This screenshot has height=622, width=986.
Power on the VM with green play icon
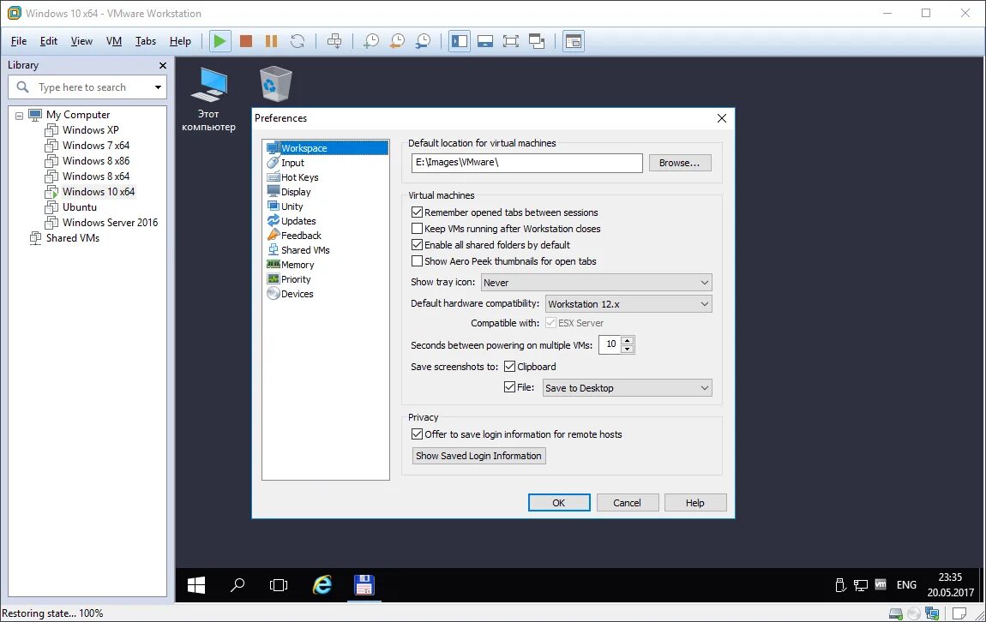pyautogui.click(x=219, y=41)
